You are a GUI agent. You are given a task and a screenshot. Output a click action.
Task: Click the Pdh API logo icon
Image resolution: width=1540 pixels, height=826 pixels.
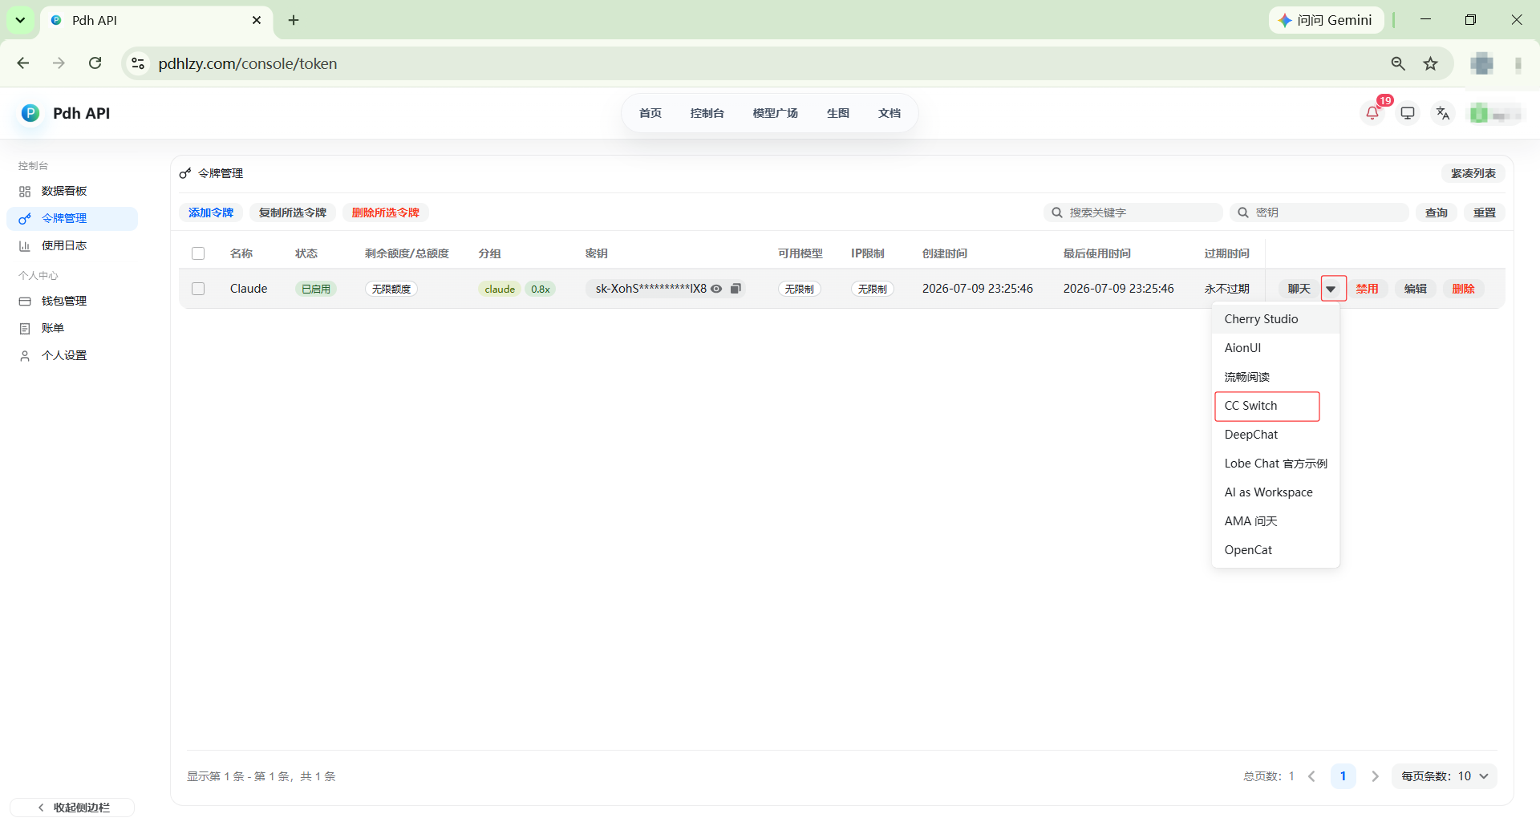click(x=30, y=113)
